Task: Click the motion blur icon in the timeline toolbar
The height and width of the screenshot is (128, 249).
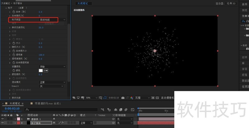Action: click(126, 109)
